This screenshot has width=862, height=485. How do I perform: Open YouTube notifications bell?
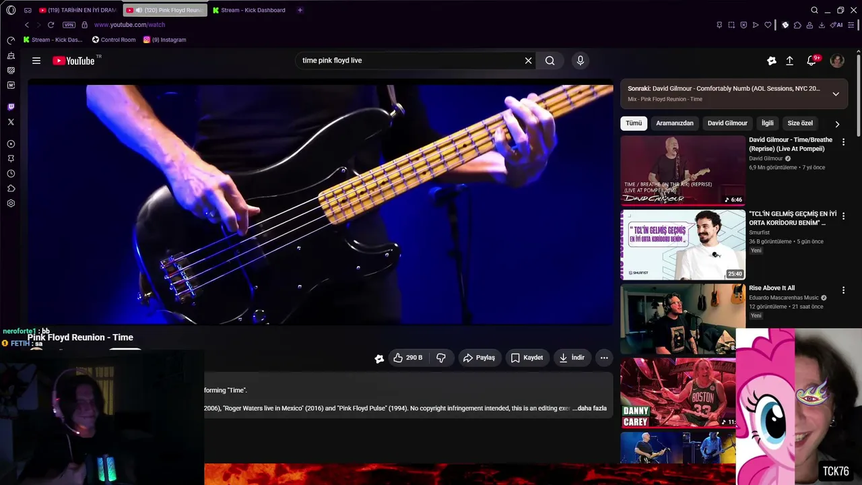click(811, 61)
